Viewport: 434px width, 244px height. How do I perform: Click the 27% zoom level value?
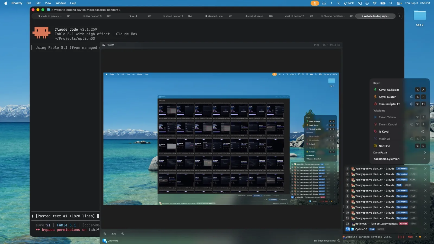tap(114, 234)
